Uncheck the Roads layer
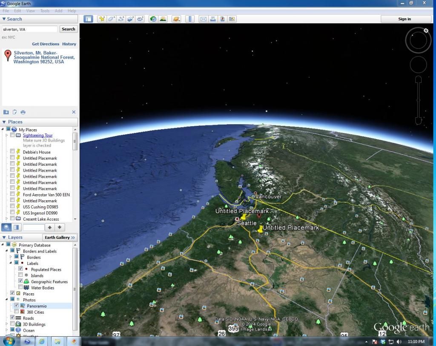Screen dimensions: 436x346 [x=12, y=318]
